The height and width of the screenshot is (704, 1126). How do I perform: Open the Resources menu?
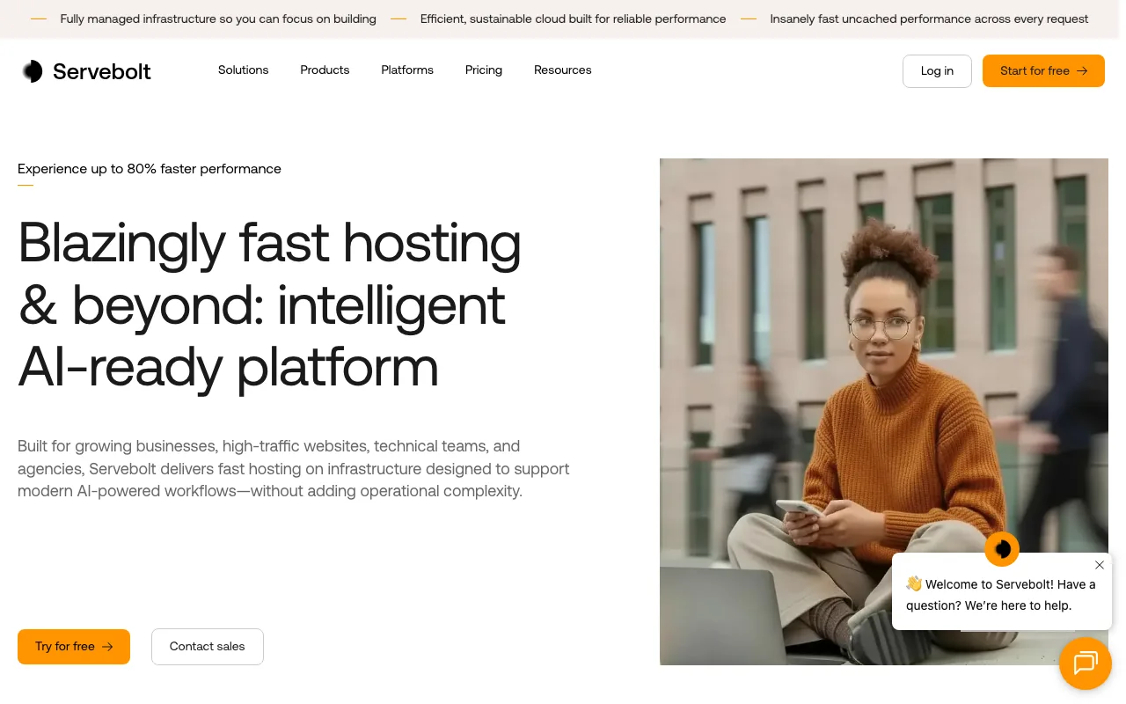pyautogui.click(x=563, y=70)
